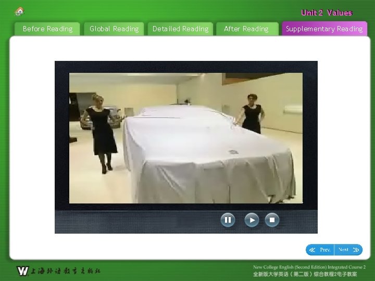Click the Chinese course title at bottom right
Image resolution: width=375 pixels, height=281 pixels.
pos(305,274)
